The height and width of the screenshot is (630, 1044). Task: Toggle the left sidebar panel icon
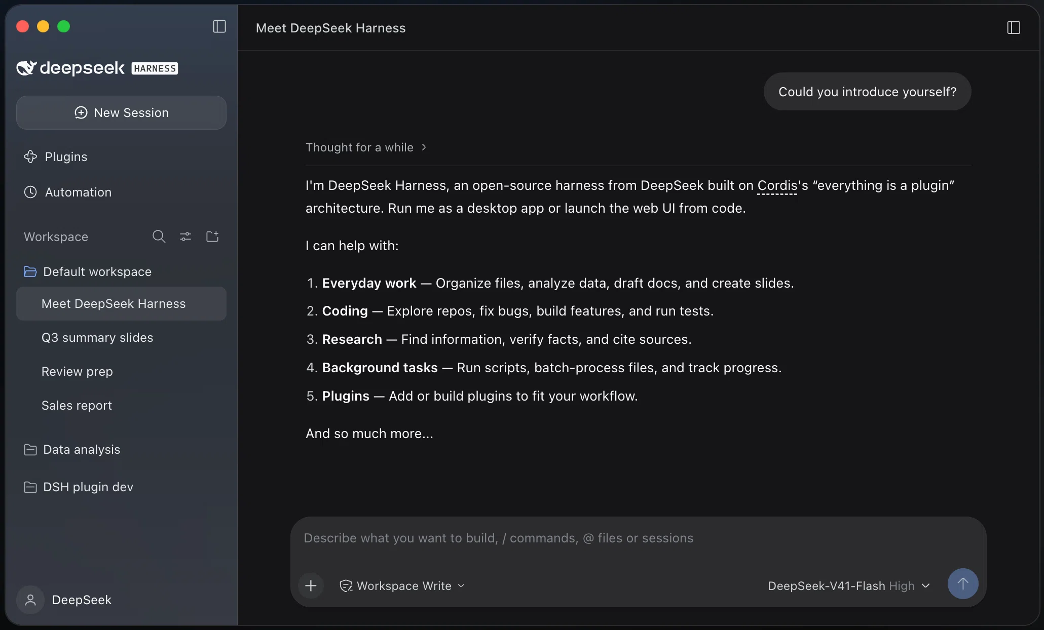coord(219,26)
